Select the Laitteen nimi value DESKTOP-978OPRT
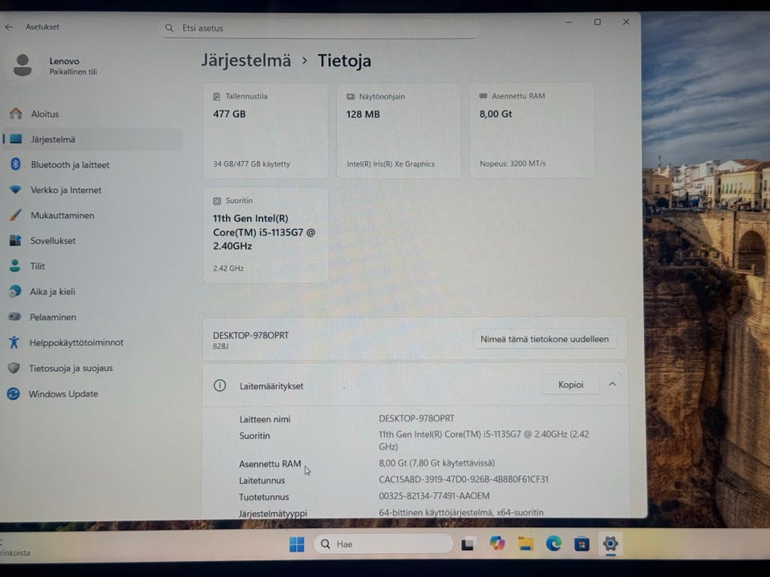Screen dimensions: 770x577 click(x=416, y=418)
